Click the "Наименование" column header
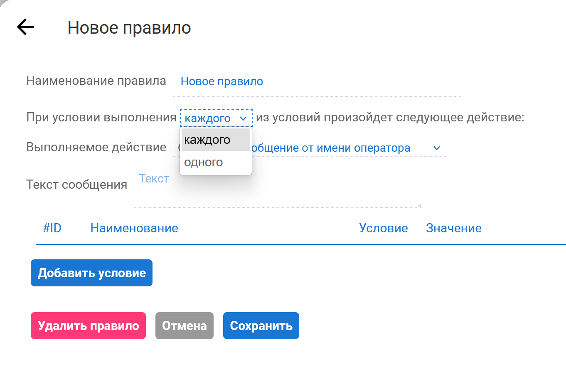566x367 pixels. click(x=134, y=228)
